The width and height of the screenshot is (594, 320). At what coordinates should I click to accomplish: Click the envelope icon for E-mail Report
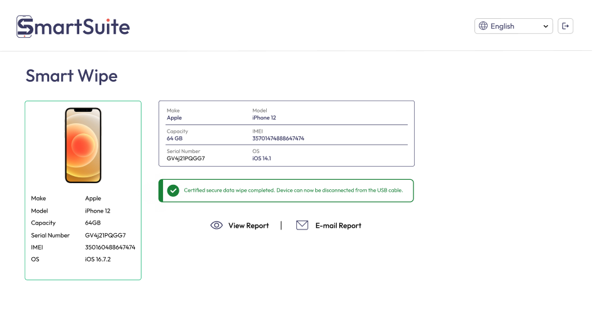coord(302,226)
